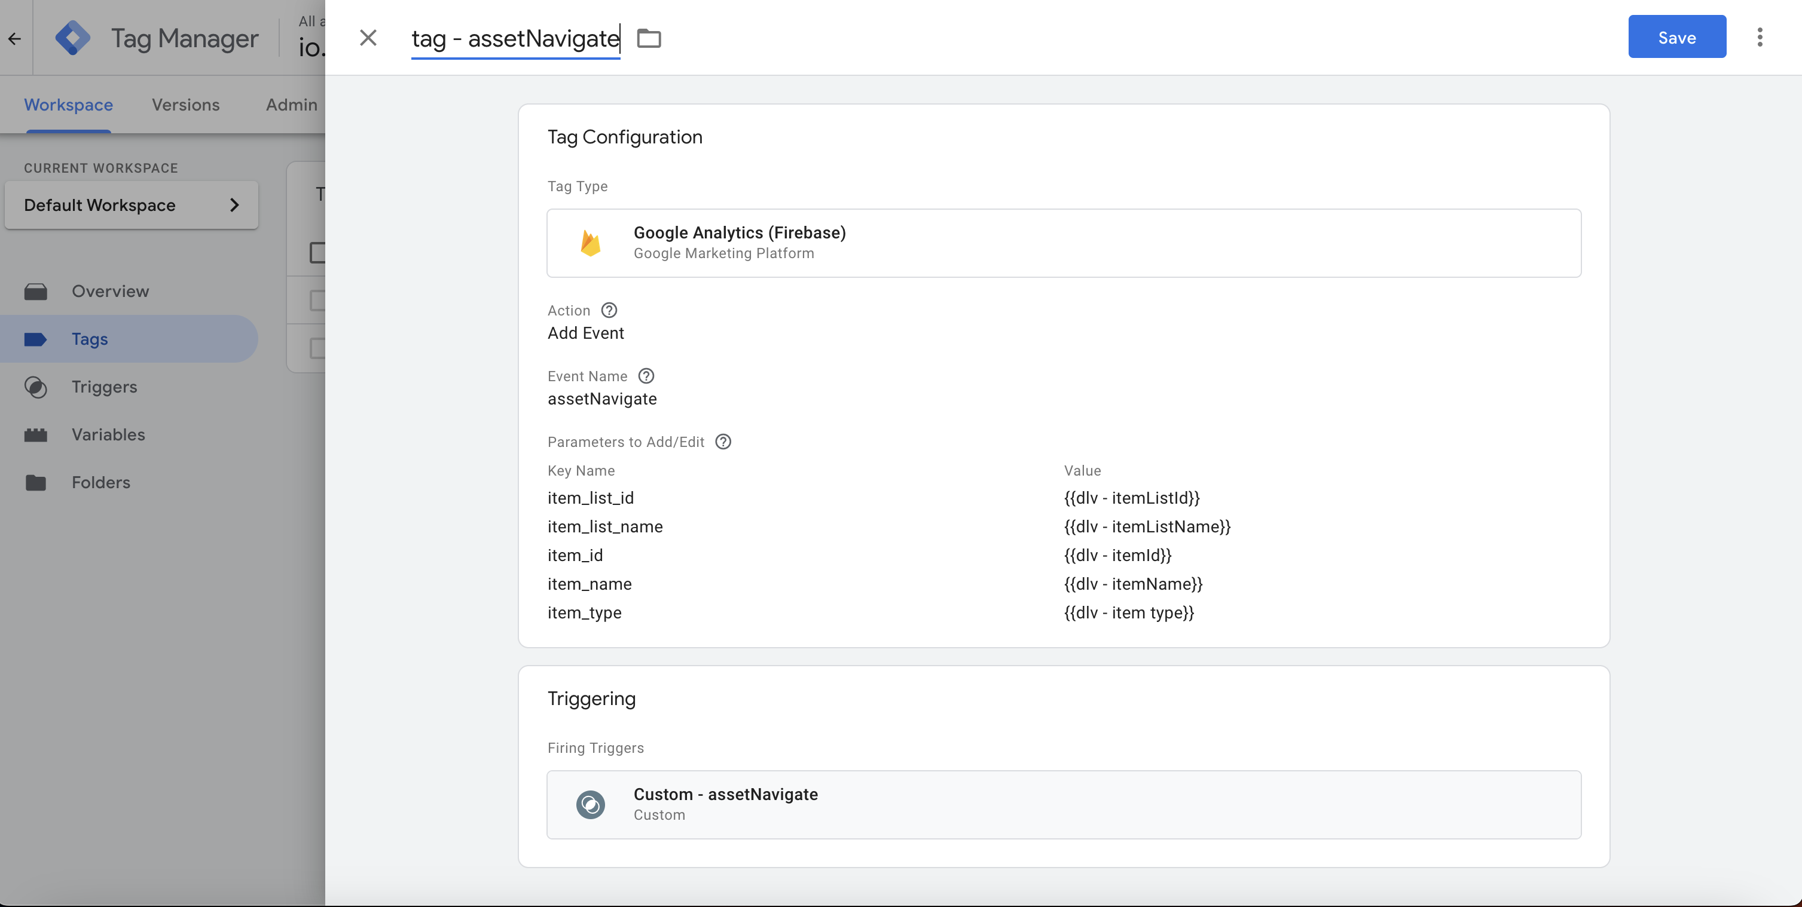1802x907 pixels.
Task: Open help for Action
Action: coord(609,310)
